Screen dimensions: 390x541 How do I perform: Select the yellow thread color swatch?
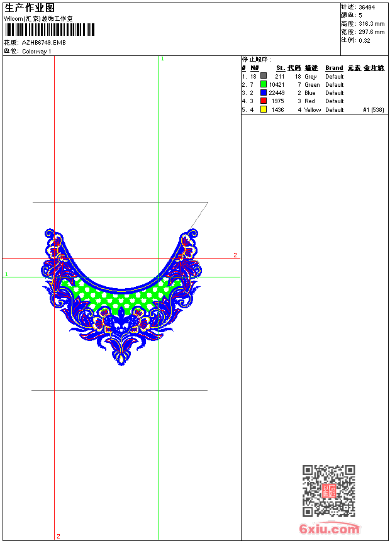coord(264,109)
